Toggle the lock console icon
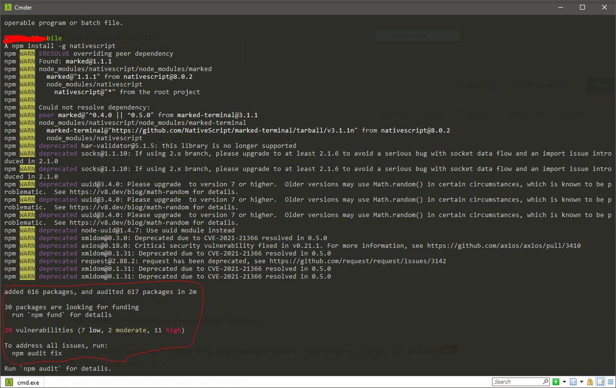The height and width of the screenshot is (388, 616). point(590,382)
